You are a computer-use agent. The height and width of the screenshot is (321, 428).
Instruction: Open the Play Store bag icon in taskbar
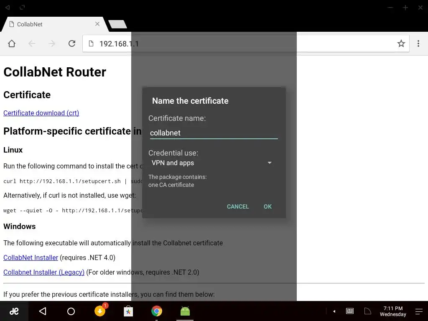[x=128, y=311]
